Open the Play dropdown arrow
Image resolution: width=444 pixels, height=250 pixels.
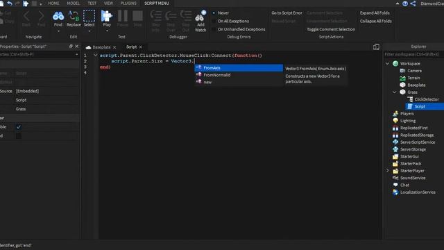coord(107,31)
